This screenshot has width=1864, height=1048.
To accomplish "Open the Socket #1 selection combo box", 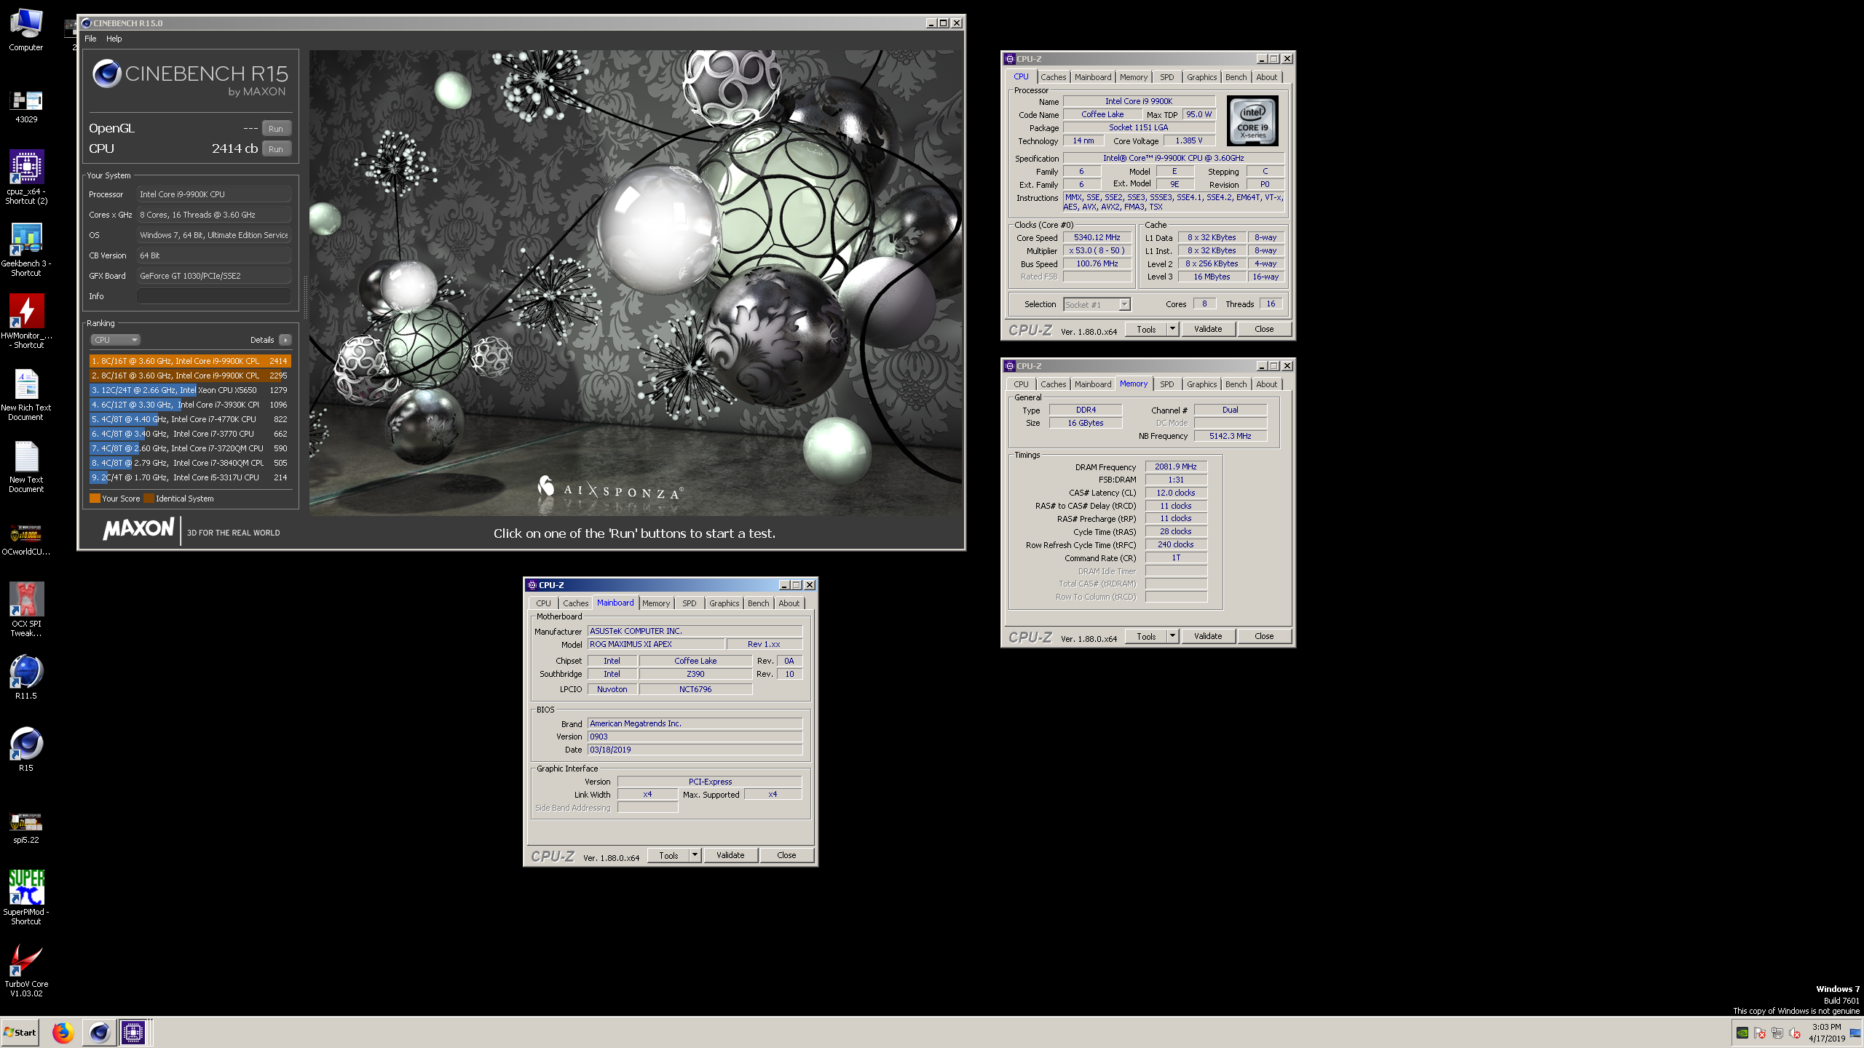I will click(x=1097, y=304).
